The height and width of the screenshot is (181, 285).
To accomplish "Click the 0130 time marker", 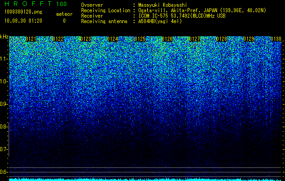I will tap(276, 39).
